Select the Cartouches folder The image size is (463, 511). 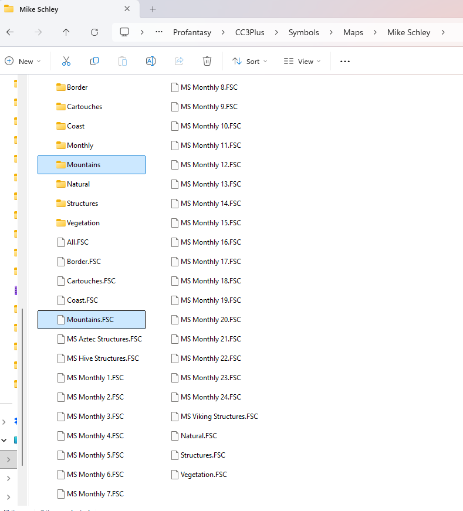pos(84,107)
